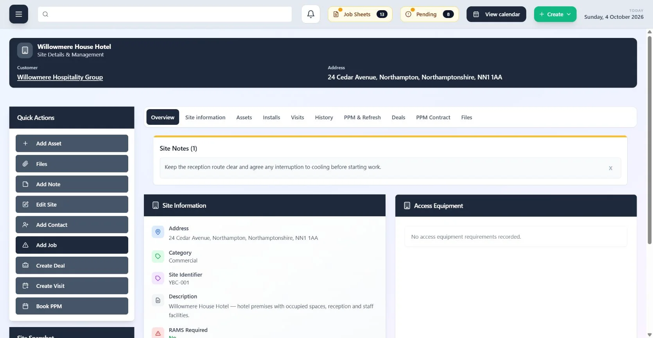Viewport: 653px width, 338px height.
Task: Click the site note text about reception route
Action: 273,167
